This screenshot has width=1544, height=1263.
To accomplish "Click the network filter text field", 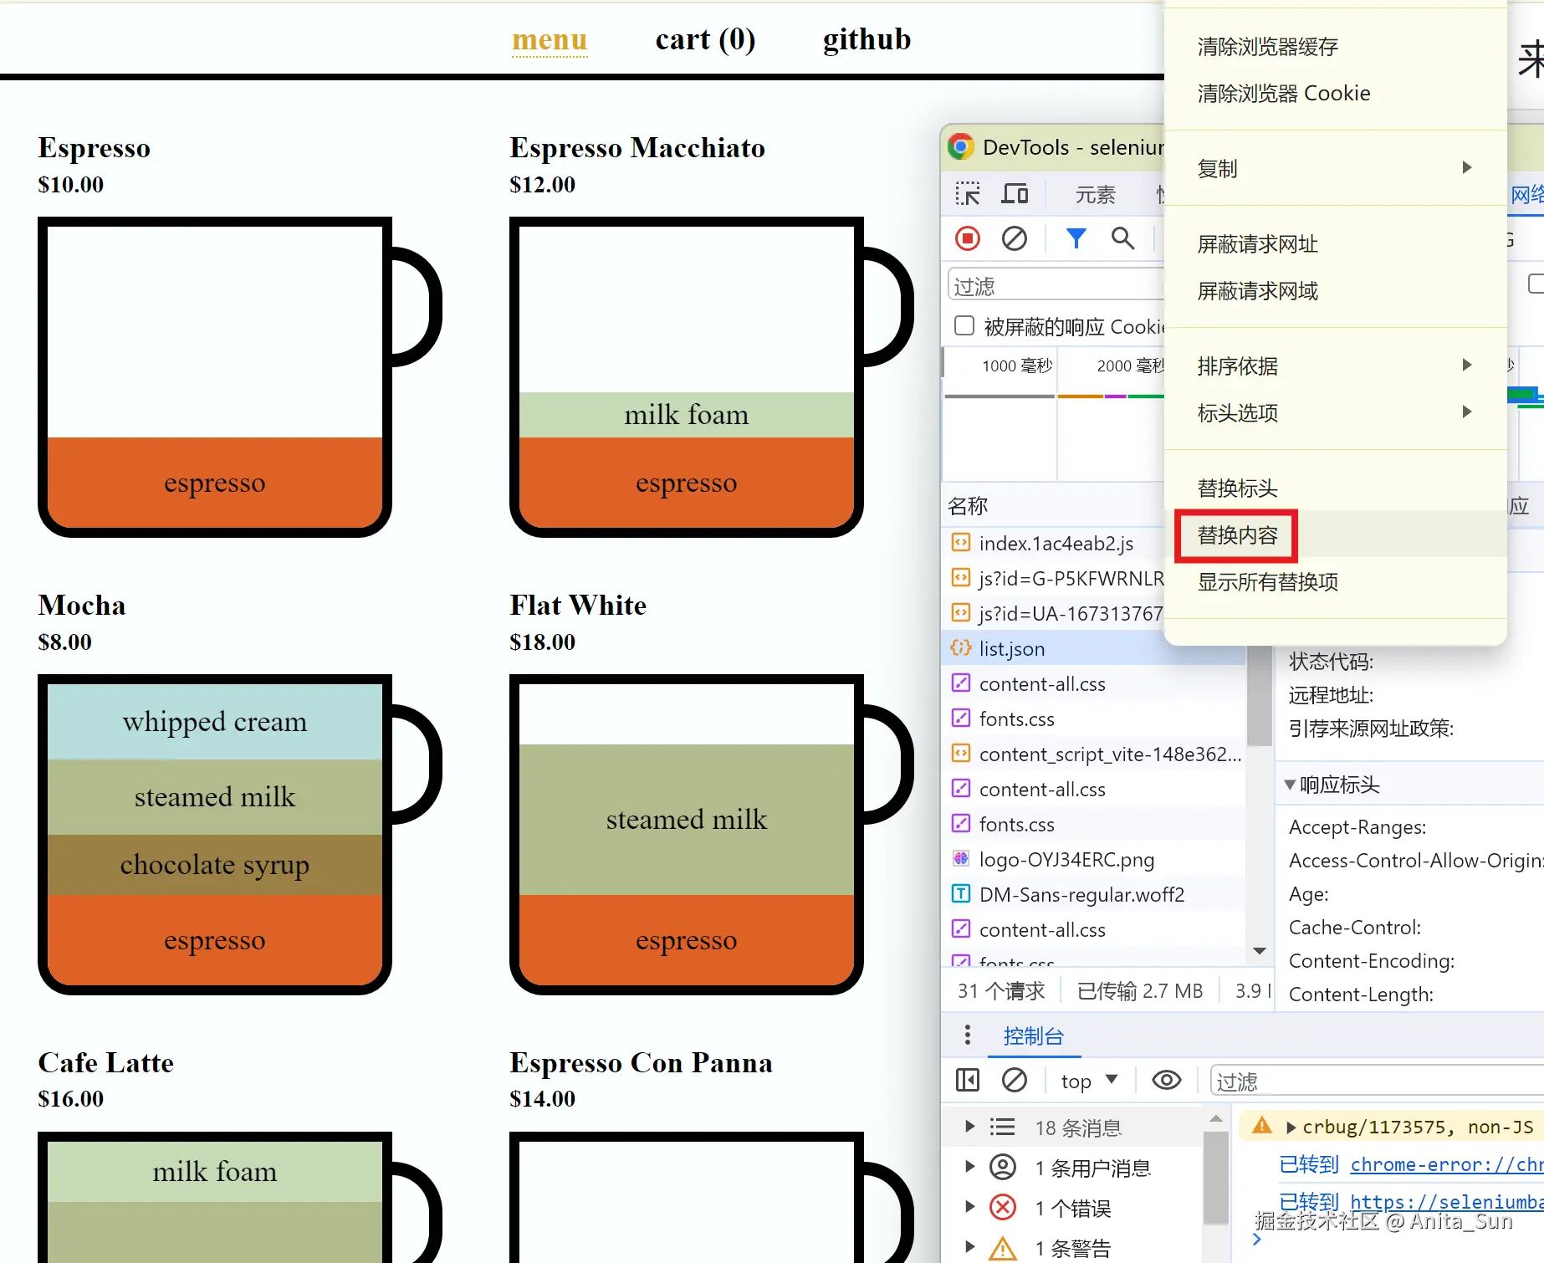I will 1056,285.
